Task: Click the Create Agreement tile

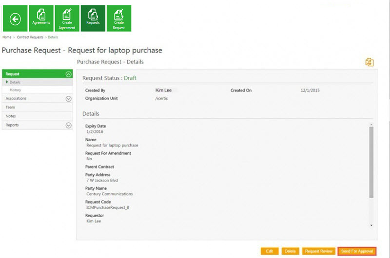Action: [x=67, y=18]
